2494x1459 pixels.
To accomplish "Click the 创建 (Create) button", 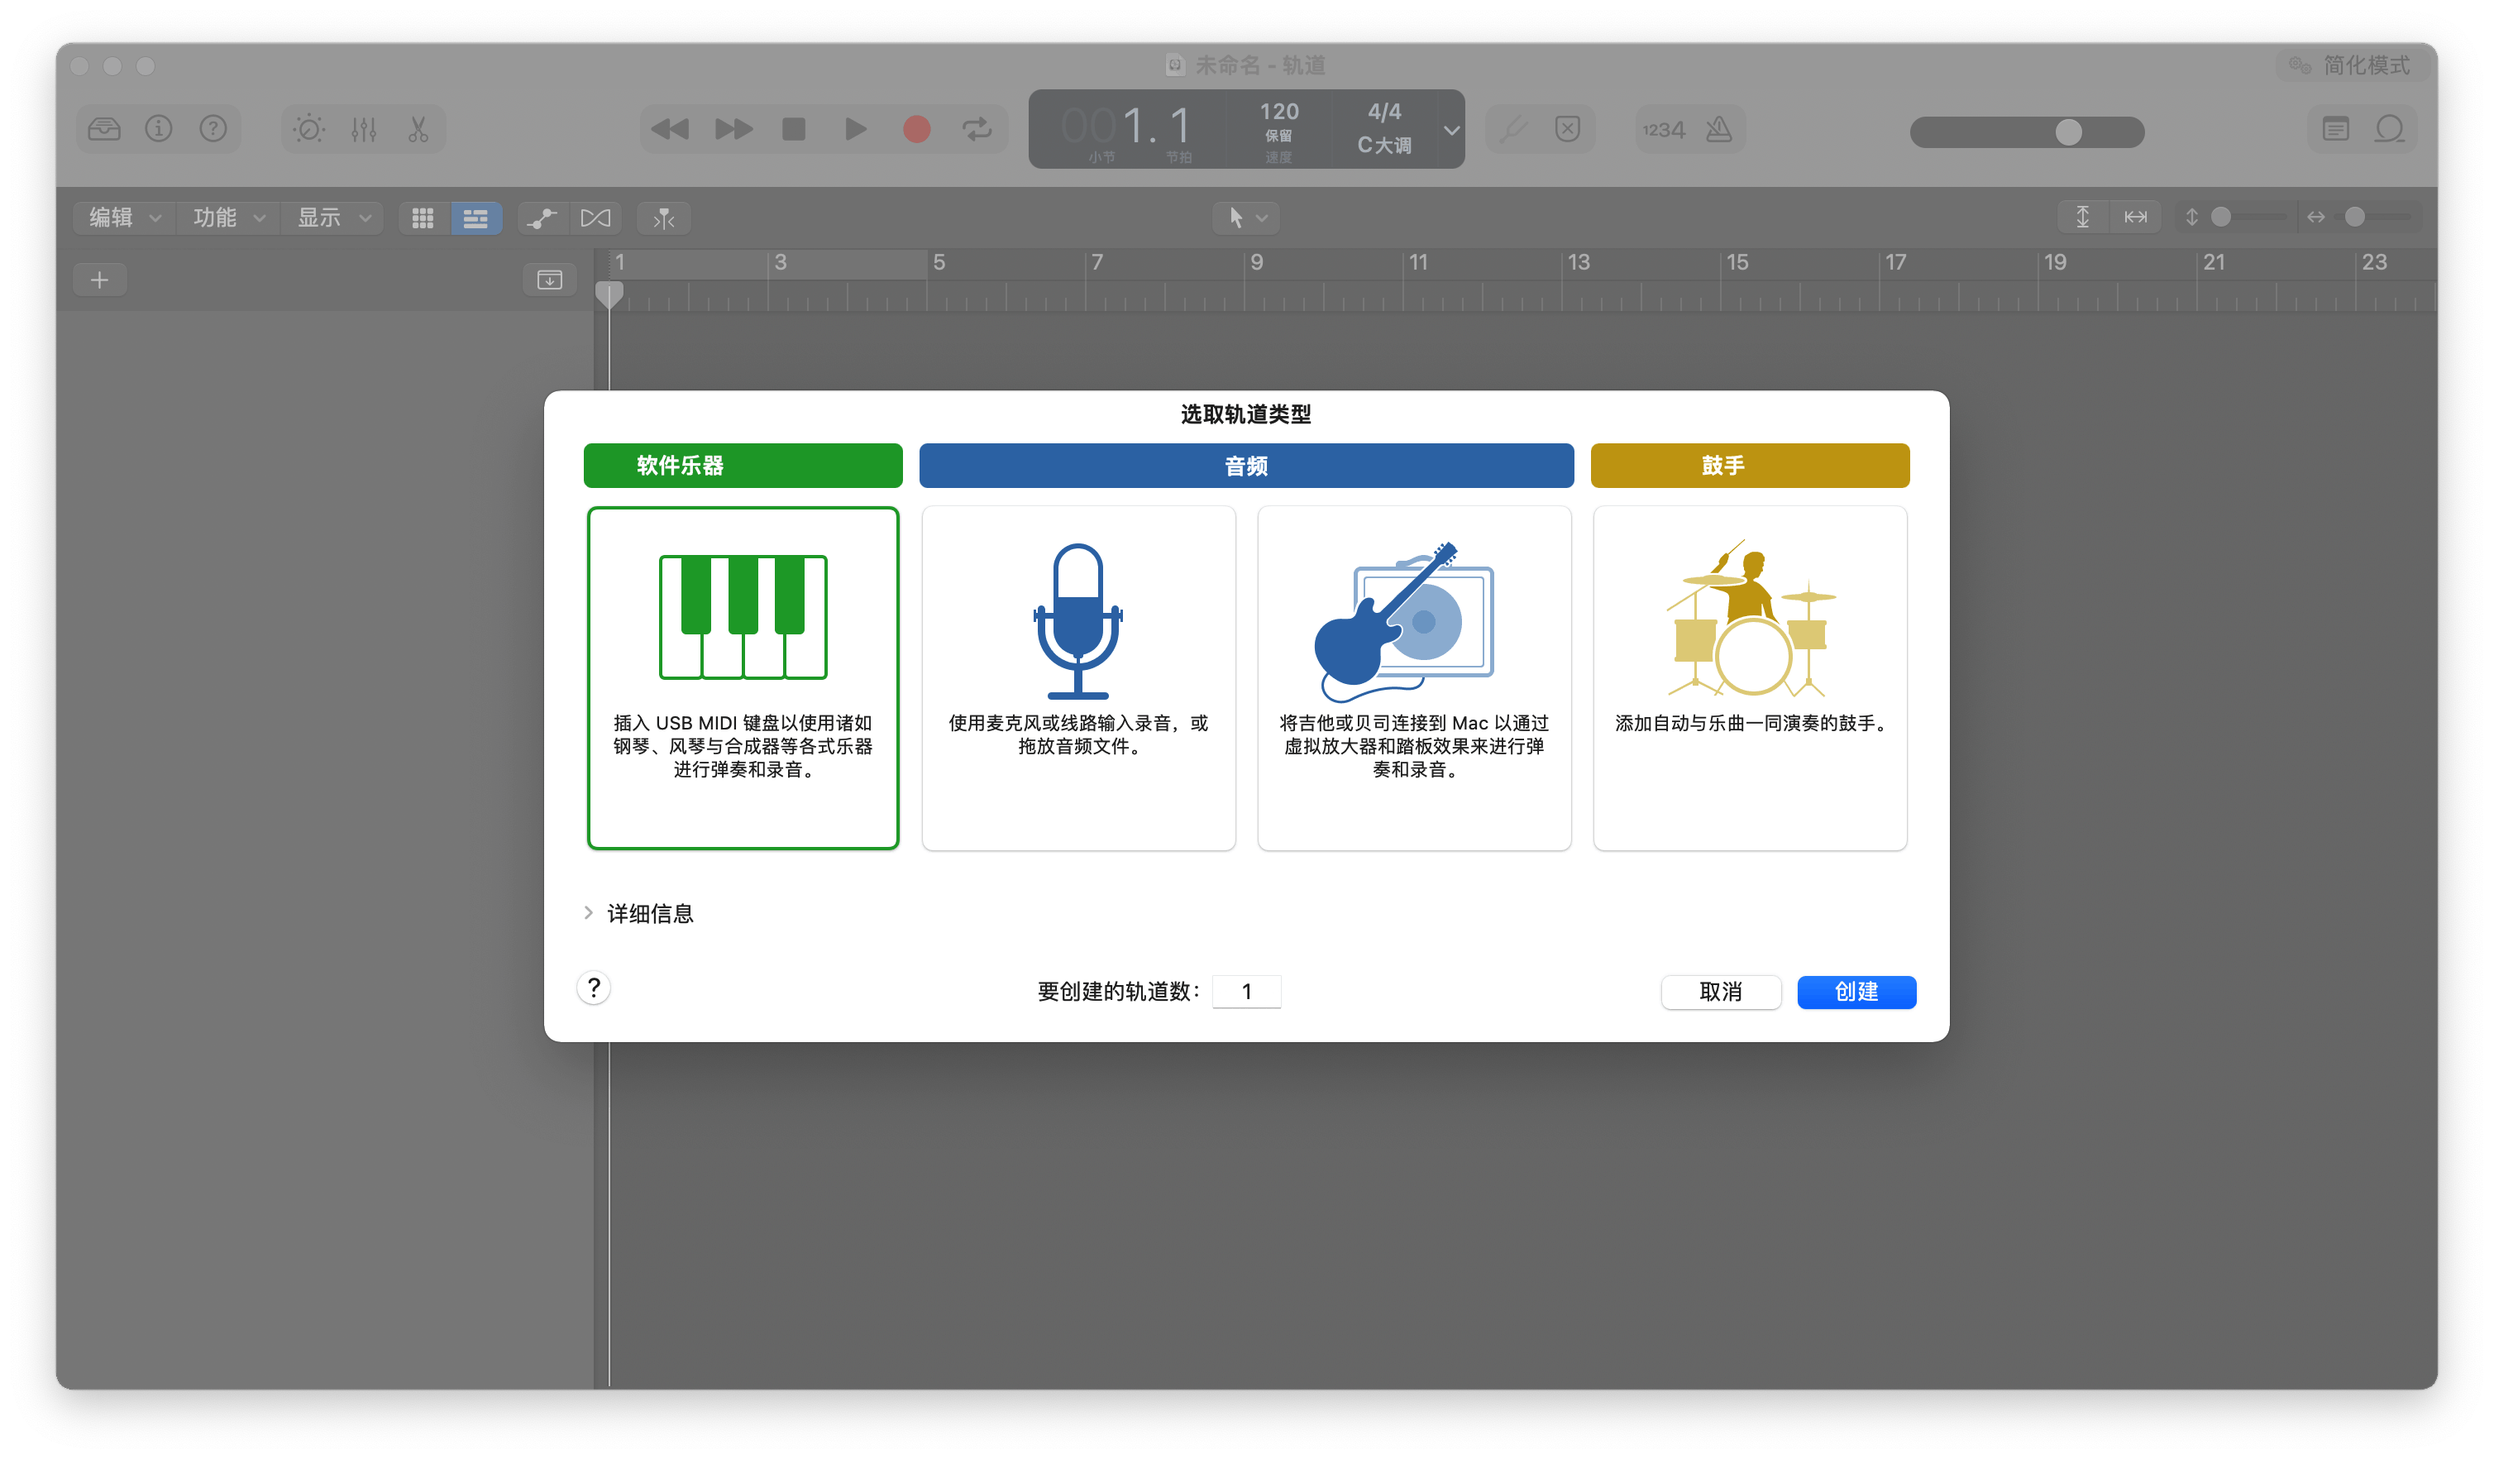I will point(1856,992).
